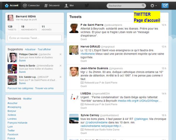Click retweet icon under Jean-Marie Guénois tweet
Image resolution: width=176 pixels, height=140 pixels.
[82, 83]
